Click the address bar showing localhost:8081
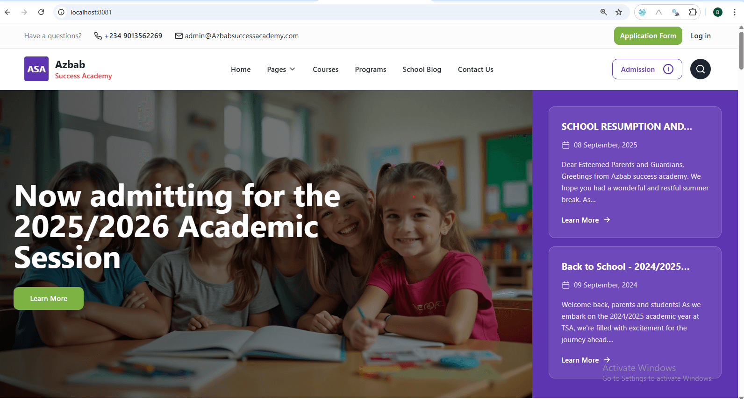Image resolution: width=744 pixels, height=399 pixels. point(327,12)
